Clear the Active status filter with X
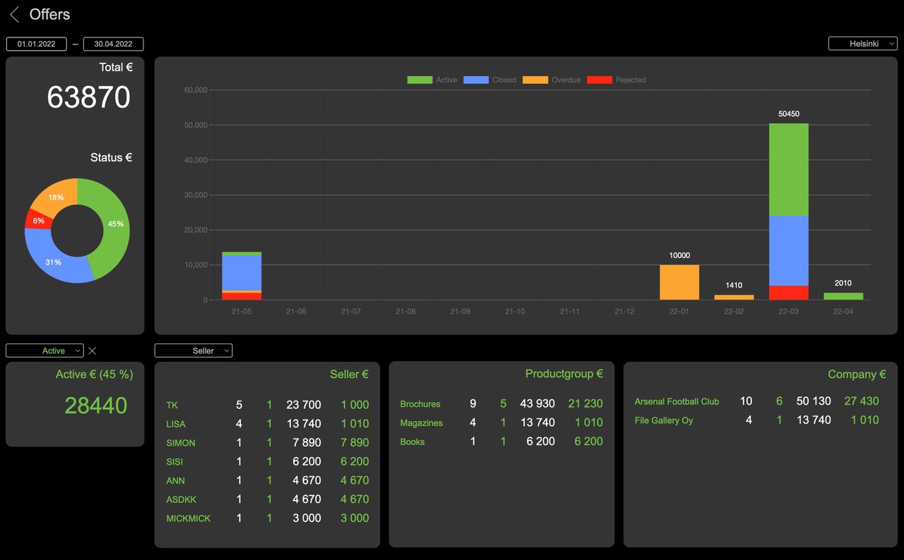The height and width of the screenshot is (560, 904). pos(93,351)
